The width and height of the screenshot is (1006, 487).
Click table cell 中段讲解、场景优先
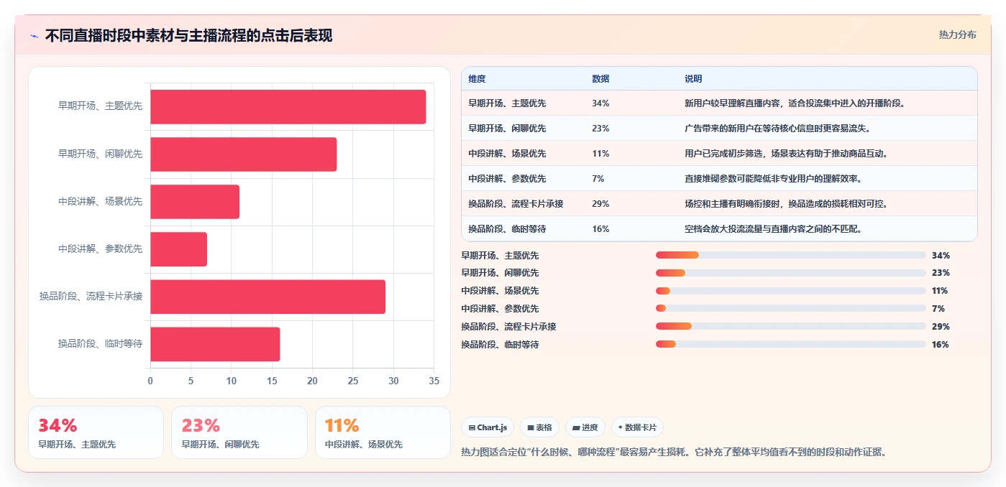coord(507,154)
